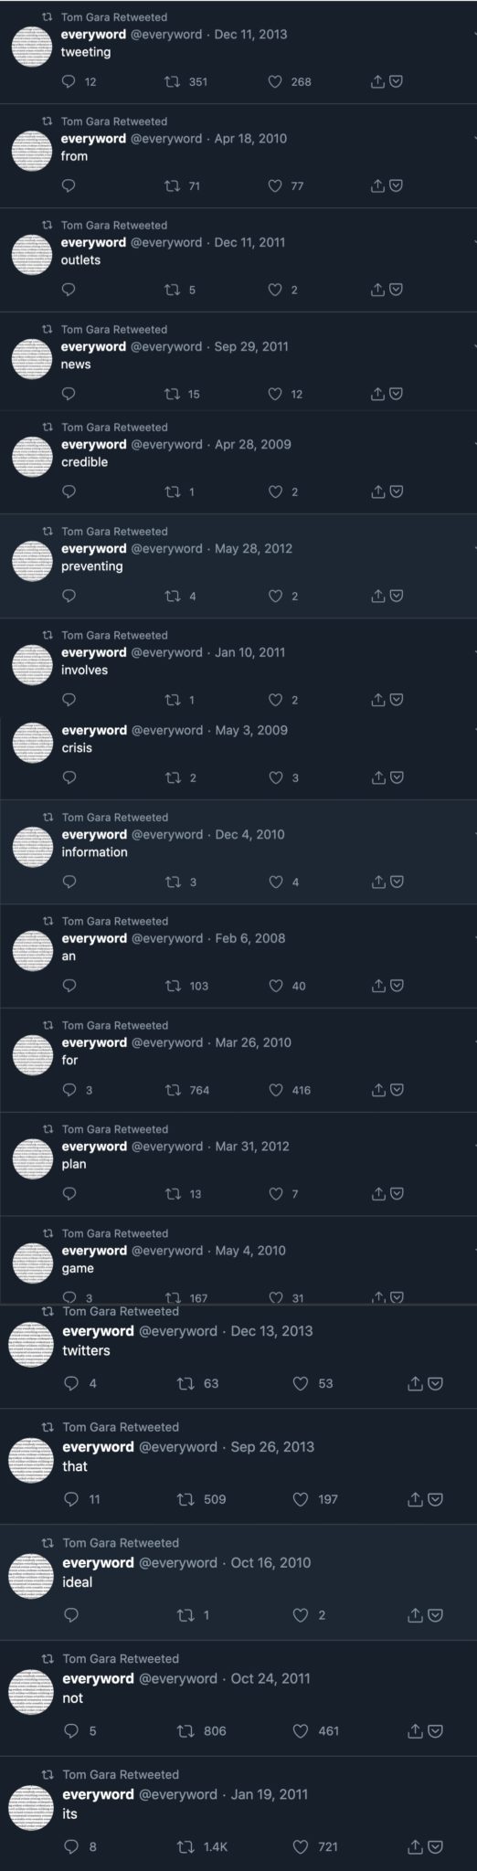Image resolution: width=477 pixels, height=1871 pixels.
Task: Open the Dec 11, 2013 tweet date
Action: coord(250,35)
